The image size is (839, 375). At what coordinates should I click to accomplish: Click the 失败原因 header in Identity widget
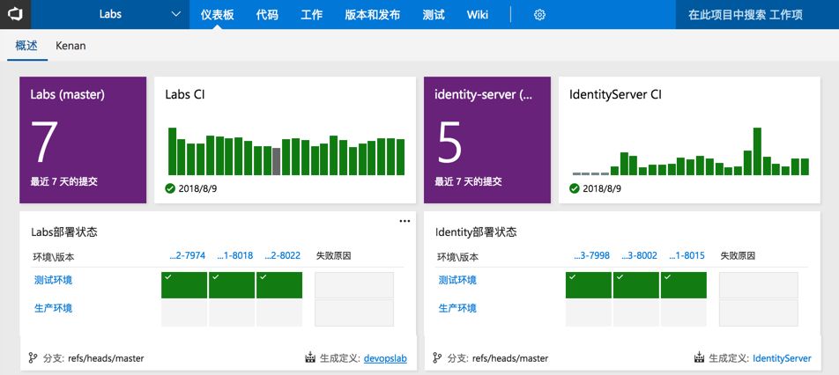click(738, 256)
